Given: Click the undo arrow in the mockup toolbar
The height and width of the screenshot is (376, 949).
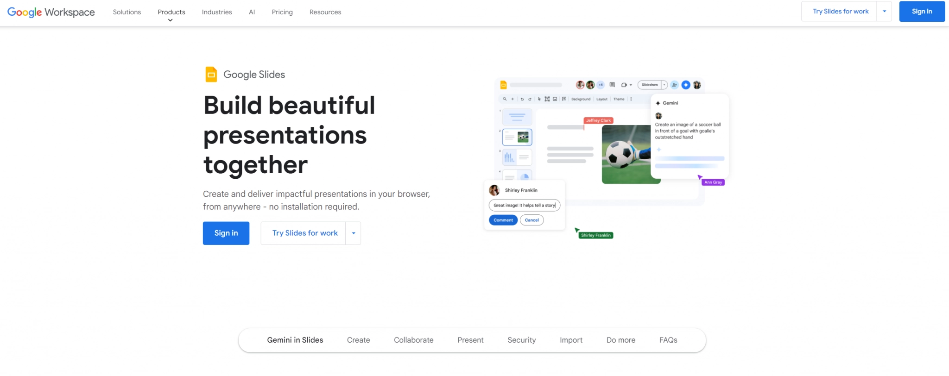Looking at the screenshot, I should pyautogui.click(x=522, y=99).
